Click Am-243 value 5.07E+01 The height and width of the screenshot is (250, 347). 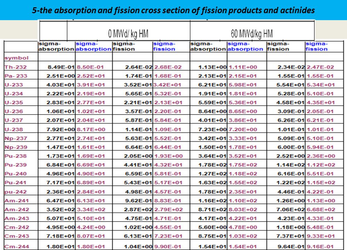[x=60, y=218]
